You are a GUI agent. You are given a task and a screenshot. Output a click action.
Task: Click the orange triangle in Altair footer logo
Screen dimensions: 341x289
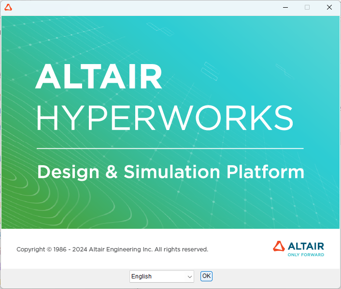(279, 246)
